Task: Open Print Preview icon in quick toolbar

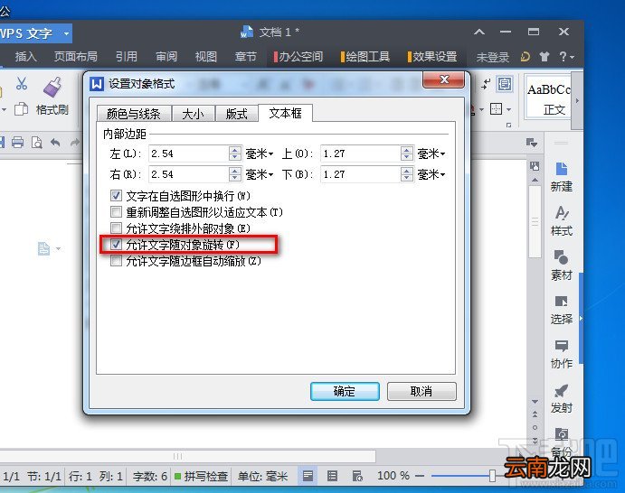Action: [37, 142]
